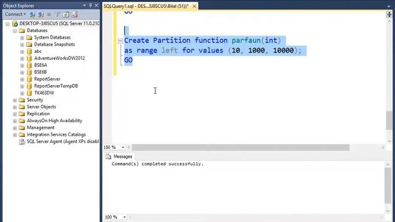Click the Connect Object Explorer icon
The height and width of the screenshot is (222, 395).
[x=32, y=15]
